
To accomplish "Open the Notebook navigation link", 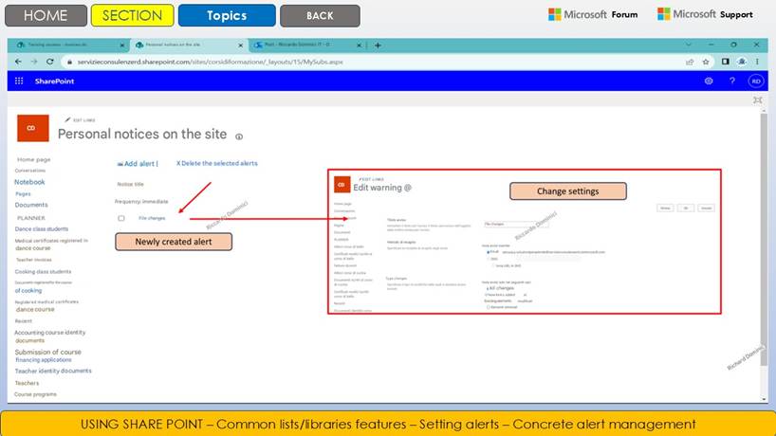I will (29, 182).
